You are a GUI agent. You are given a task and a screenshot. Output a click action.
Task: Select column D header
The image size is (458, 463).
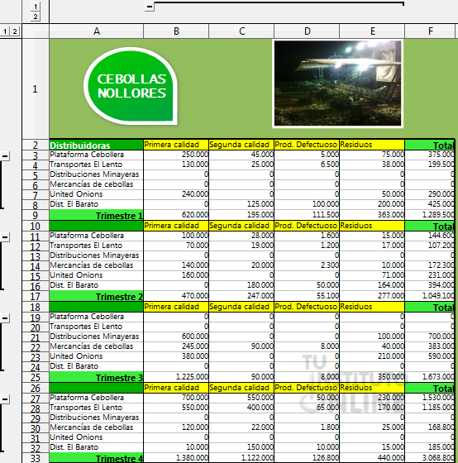307,31
